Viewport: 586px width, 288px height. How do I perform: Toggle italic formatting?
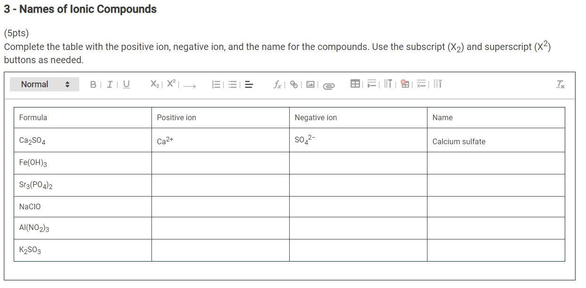click(109, 84)
